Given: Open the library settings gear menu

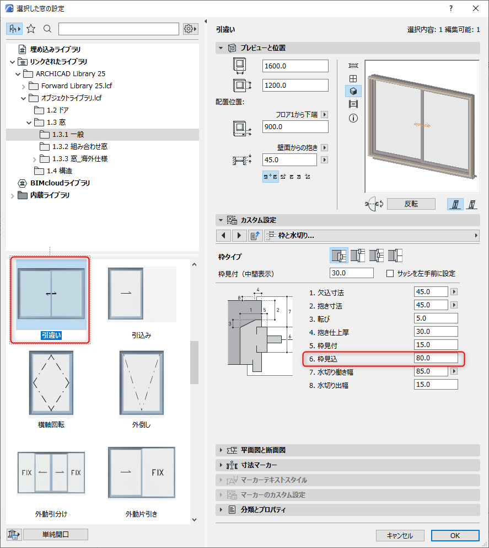Looking at the screenshot, I should tap(191, 29).
